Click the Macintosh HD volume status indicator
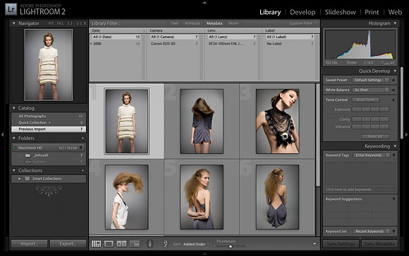The image size is (409, 256). (16, 148)
